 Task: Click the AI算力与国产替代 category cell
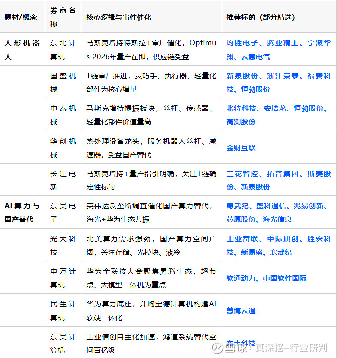tap(22, 212)
